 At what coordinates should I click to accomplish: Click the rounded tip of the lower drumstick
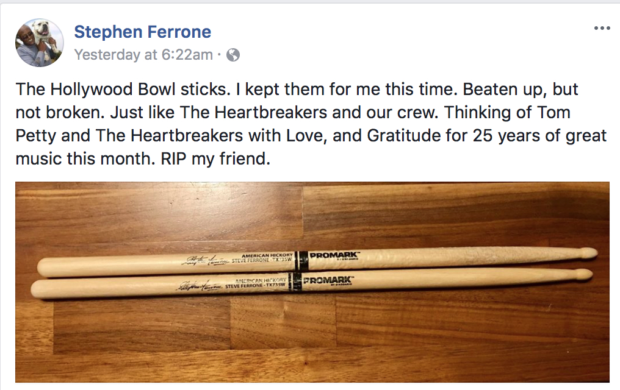tap(582, 275)
